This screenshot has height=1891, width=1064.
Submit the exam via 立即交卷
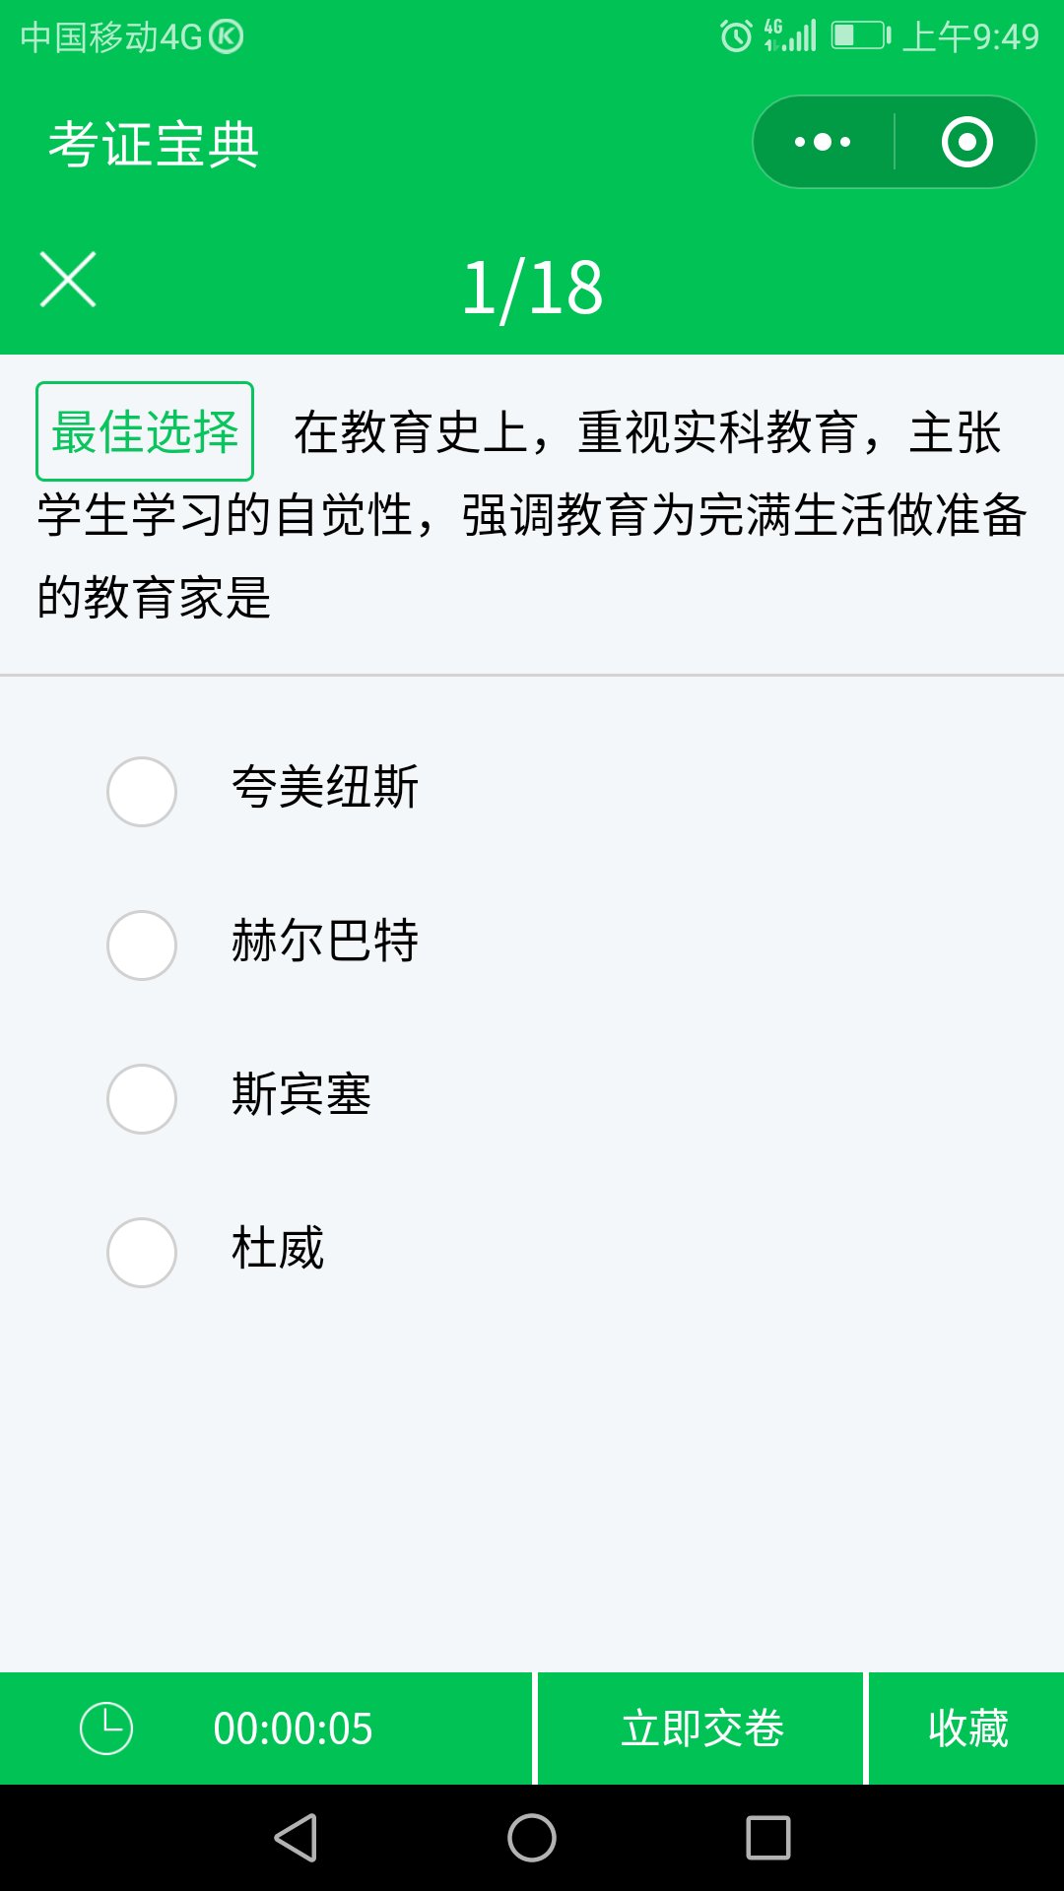point(701,1728)
